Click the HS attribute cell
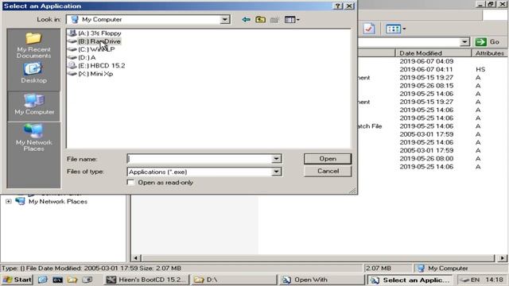509x286 pixels. [x=480, y=69]
